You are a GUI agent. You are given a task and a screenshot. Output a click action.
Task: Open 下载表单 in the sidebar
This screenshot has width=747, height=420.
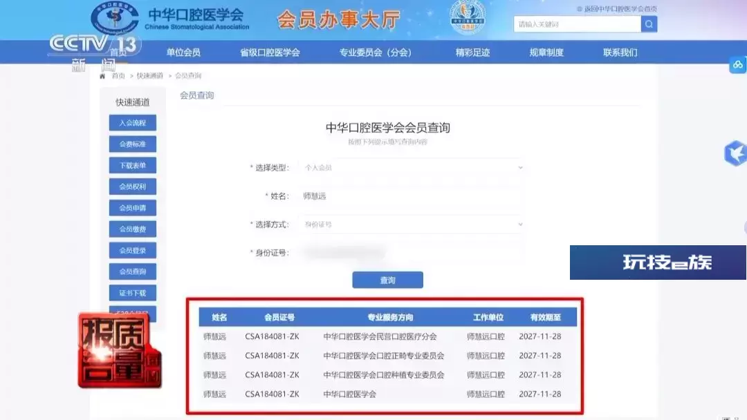click(132, 166)
